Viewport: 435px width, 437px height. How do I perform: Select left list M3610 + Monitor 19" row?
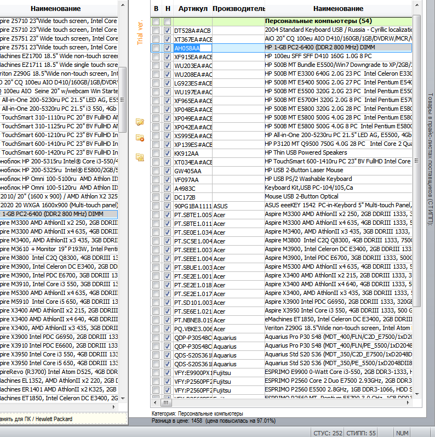(59, 249)
